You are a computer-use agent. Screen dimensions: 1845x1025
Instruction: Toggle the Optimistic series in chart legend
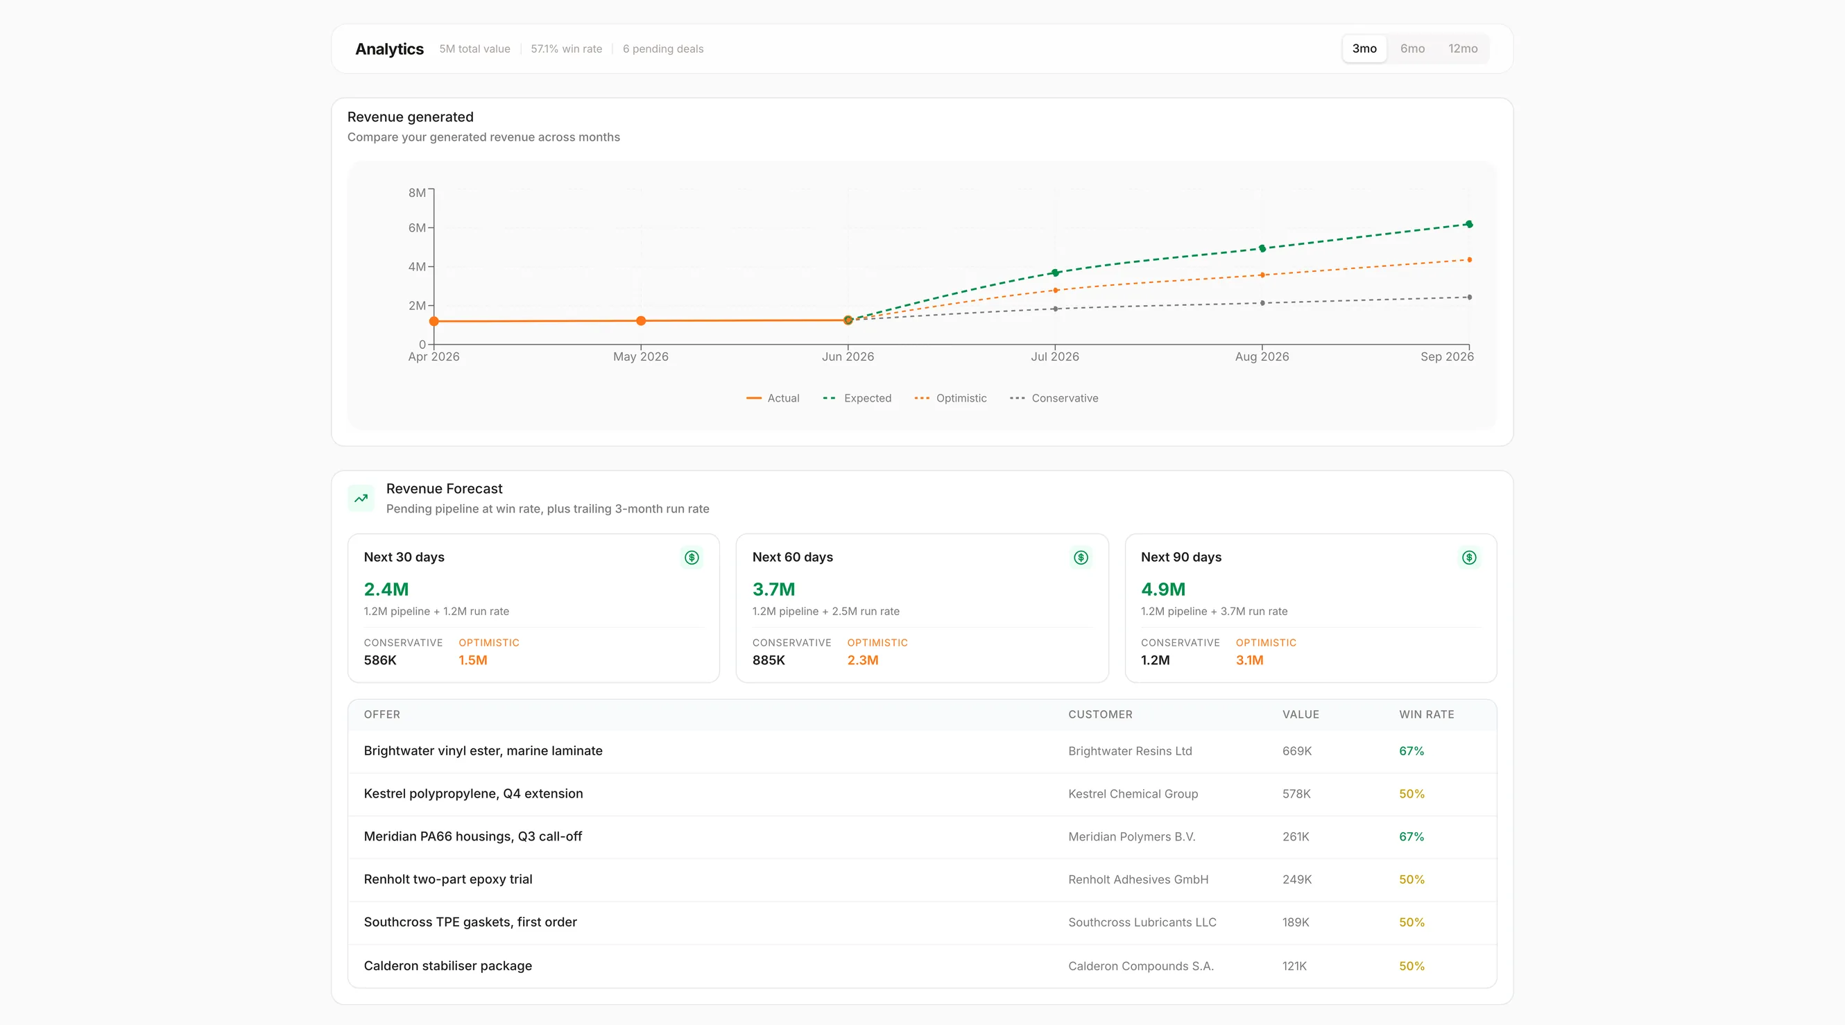click(950, 398)
